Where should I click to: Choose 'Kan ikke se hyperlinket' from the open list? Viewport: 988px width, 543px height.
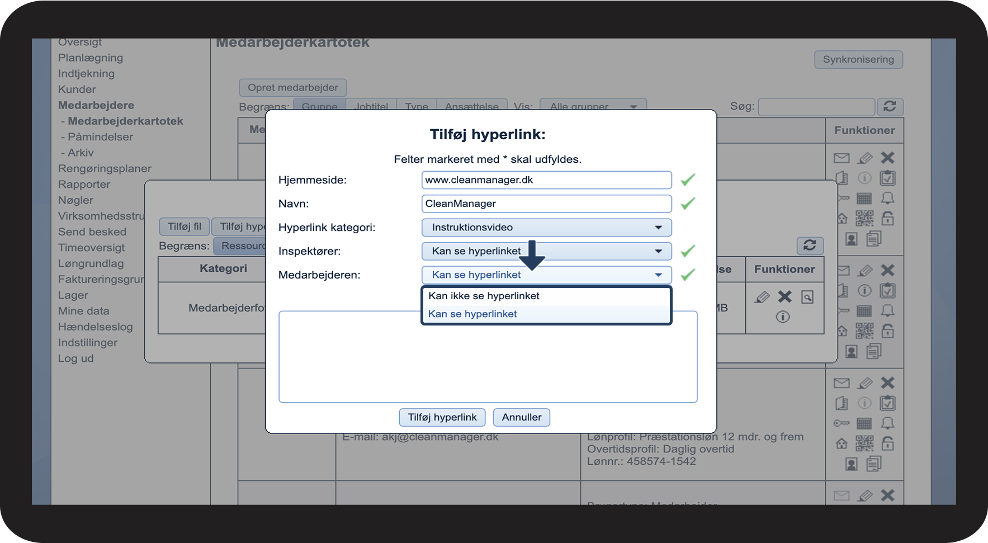pos(484,296)
